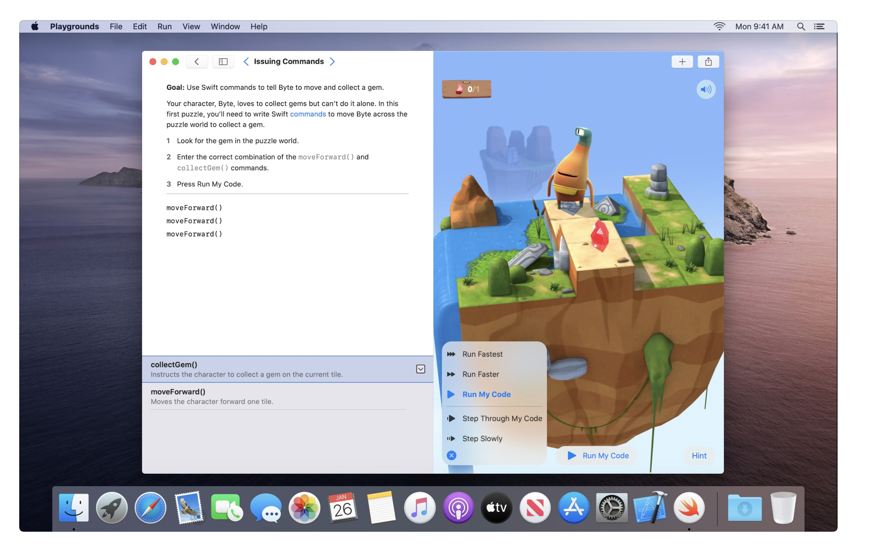
Task: Select the collectGem() completion suggestion
Action: point(288,369)
